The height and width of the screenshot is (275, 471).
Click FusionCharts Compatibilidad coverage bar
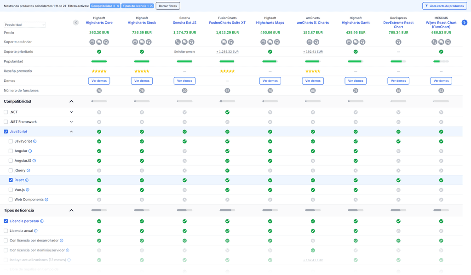click(227, 101)
